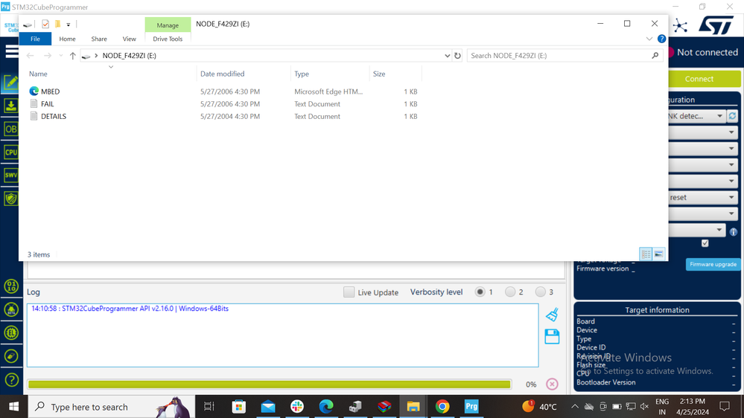Viewport: 744px width, 418px height.
Task: Click the blue info icon in configuration panel
Action: point(734,232)
